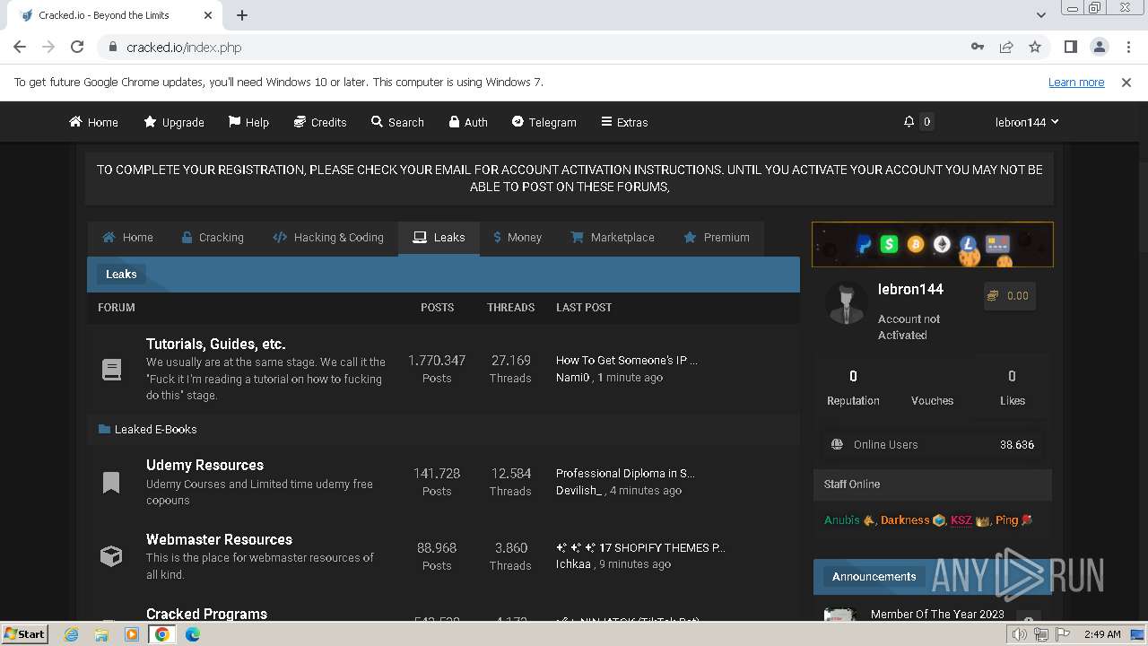The width and height of the screenshot is (1148, 646).
Task: Open the Extras menu
Action: point(624,122)
